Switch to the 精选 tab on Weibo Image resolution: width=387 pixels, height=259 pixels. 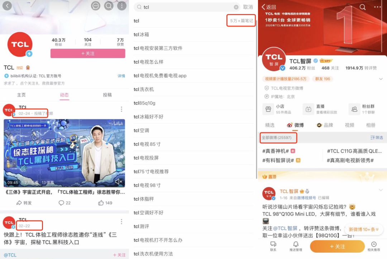270,125
